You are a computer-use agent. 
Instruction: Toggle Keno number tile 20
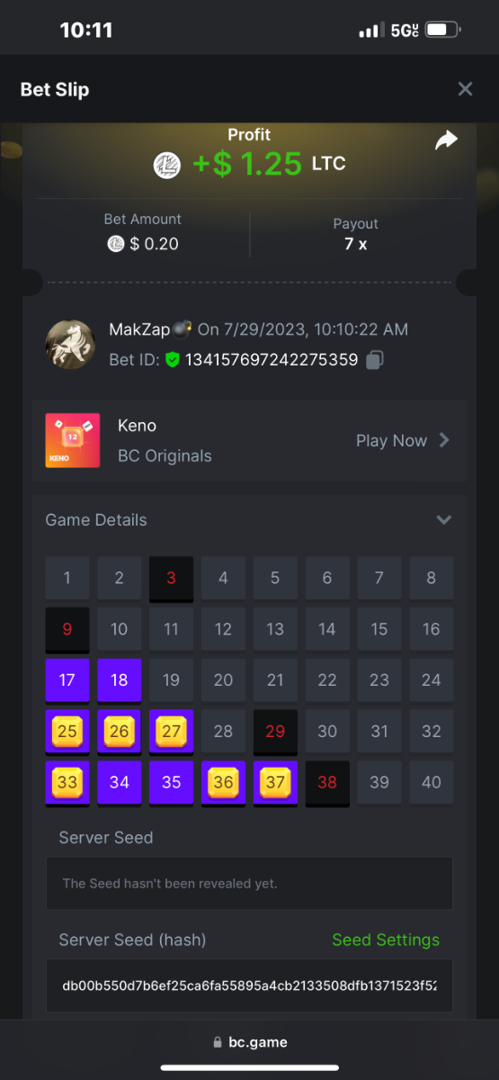pos(223,679)
